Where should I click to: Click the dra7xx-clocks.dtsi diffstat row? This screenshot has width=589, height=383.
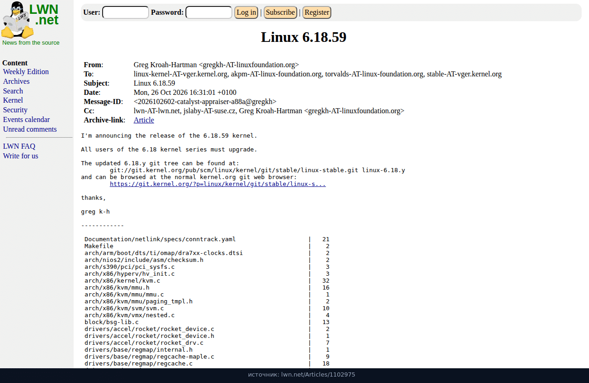click(x=207, y=253)
